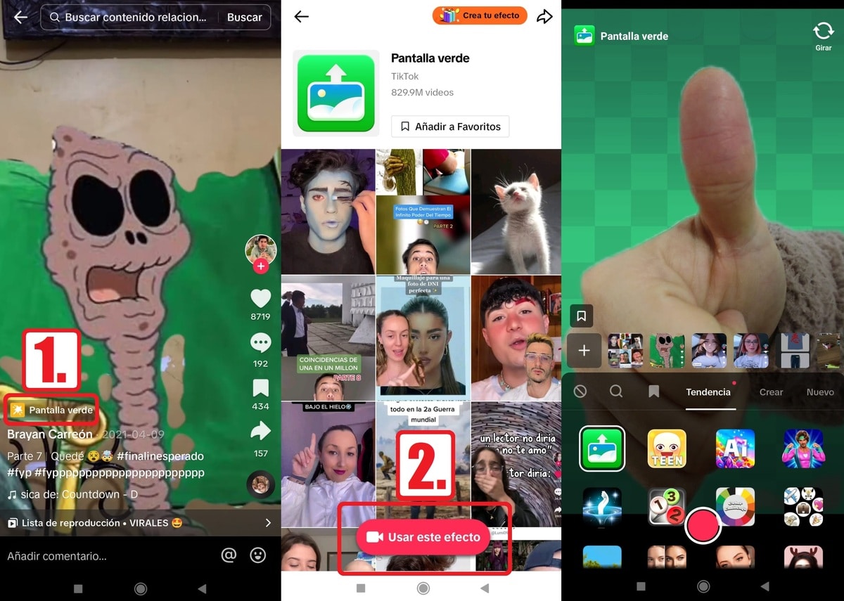Viewport: 844px width, 601px height.
Task: Tap the heart like icon
Action: tap(260, 298)
